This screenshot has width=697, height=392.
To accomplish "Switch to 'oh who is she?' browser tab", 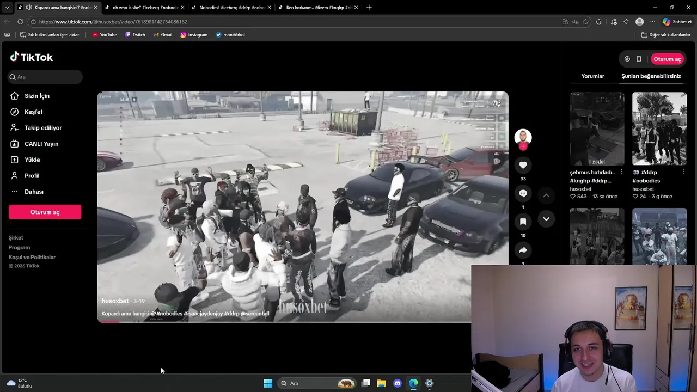I will tap(144, 8).
